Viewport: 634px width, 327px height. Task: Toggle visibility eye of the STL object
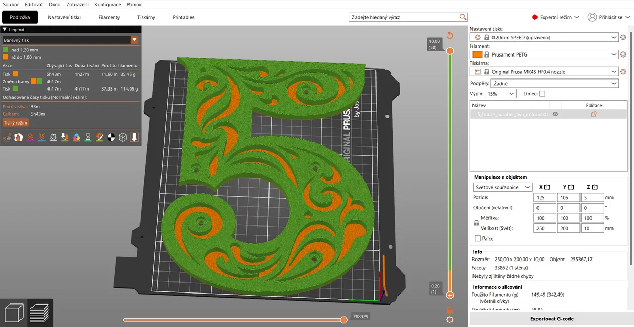pos(555,114)
